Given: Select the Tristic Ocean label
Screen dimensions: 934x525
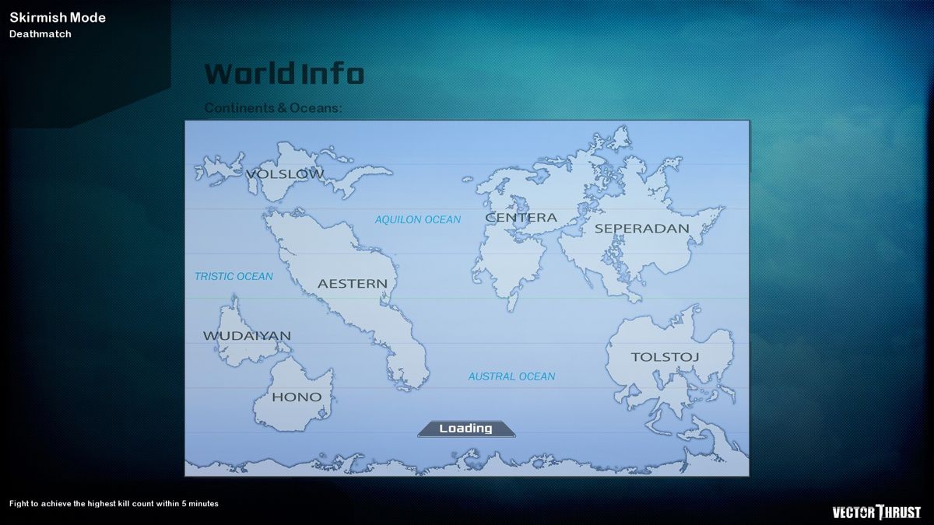Looking at the screenshot, I should 233,276.
